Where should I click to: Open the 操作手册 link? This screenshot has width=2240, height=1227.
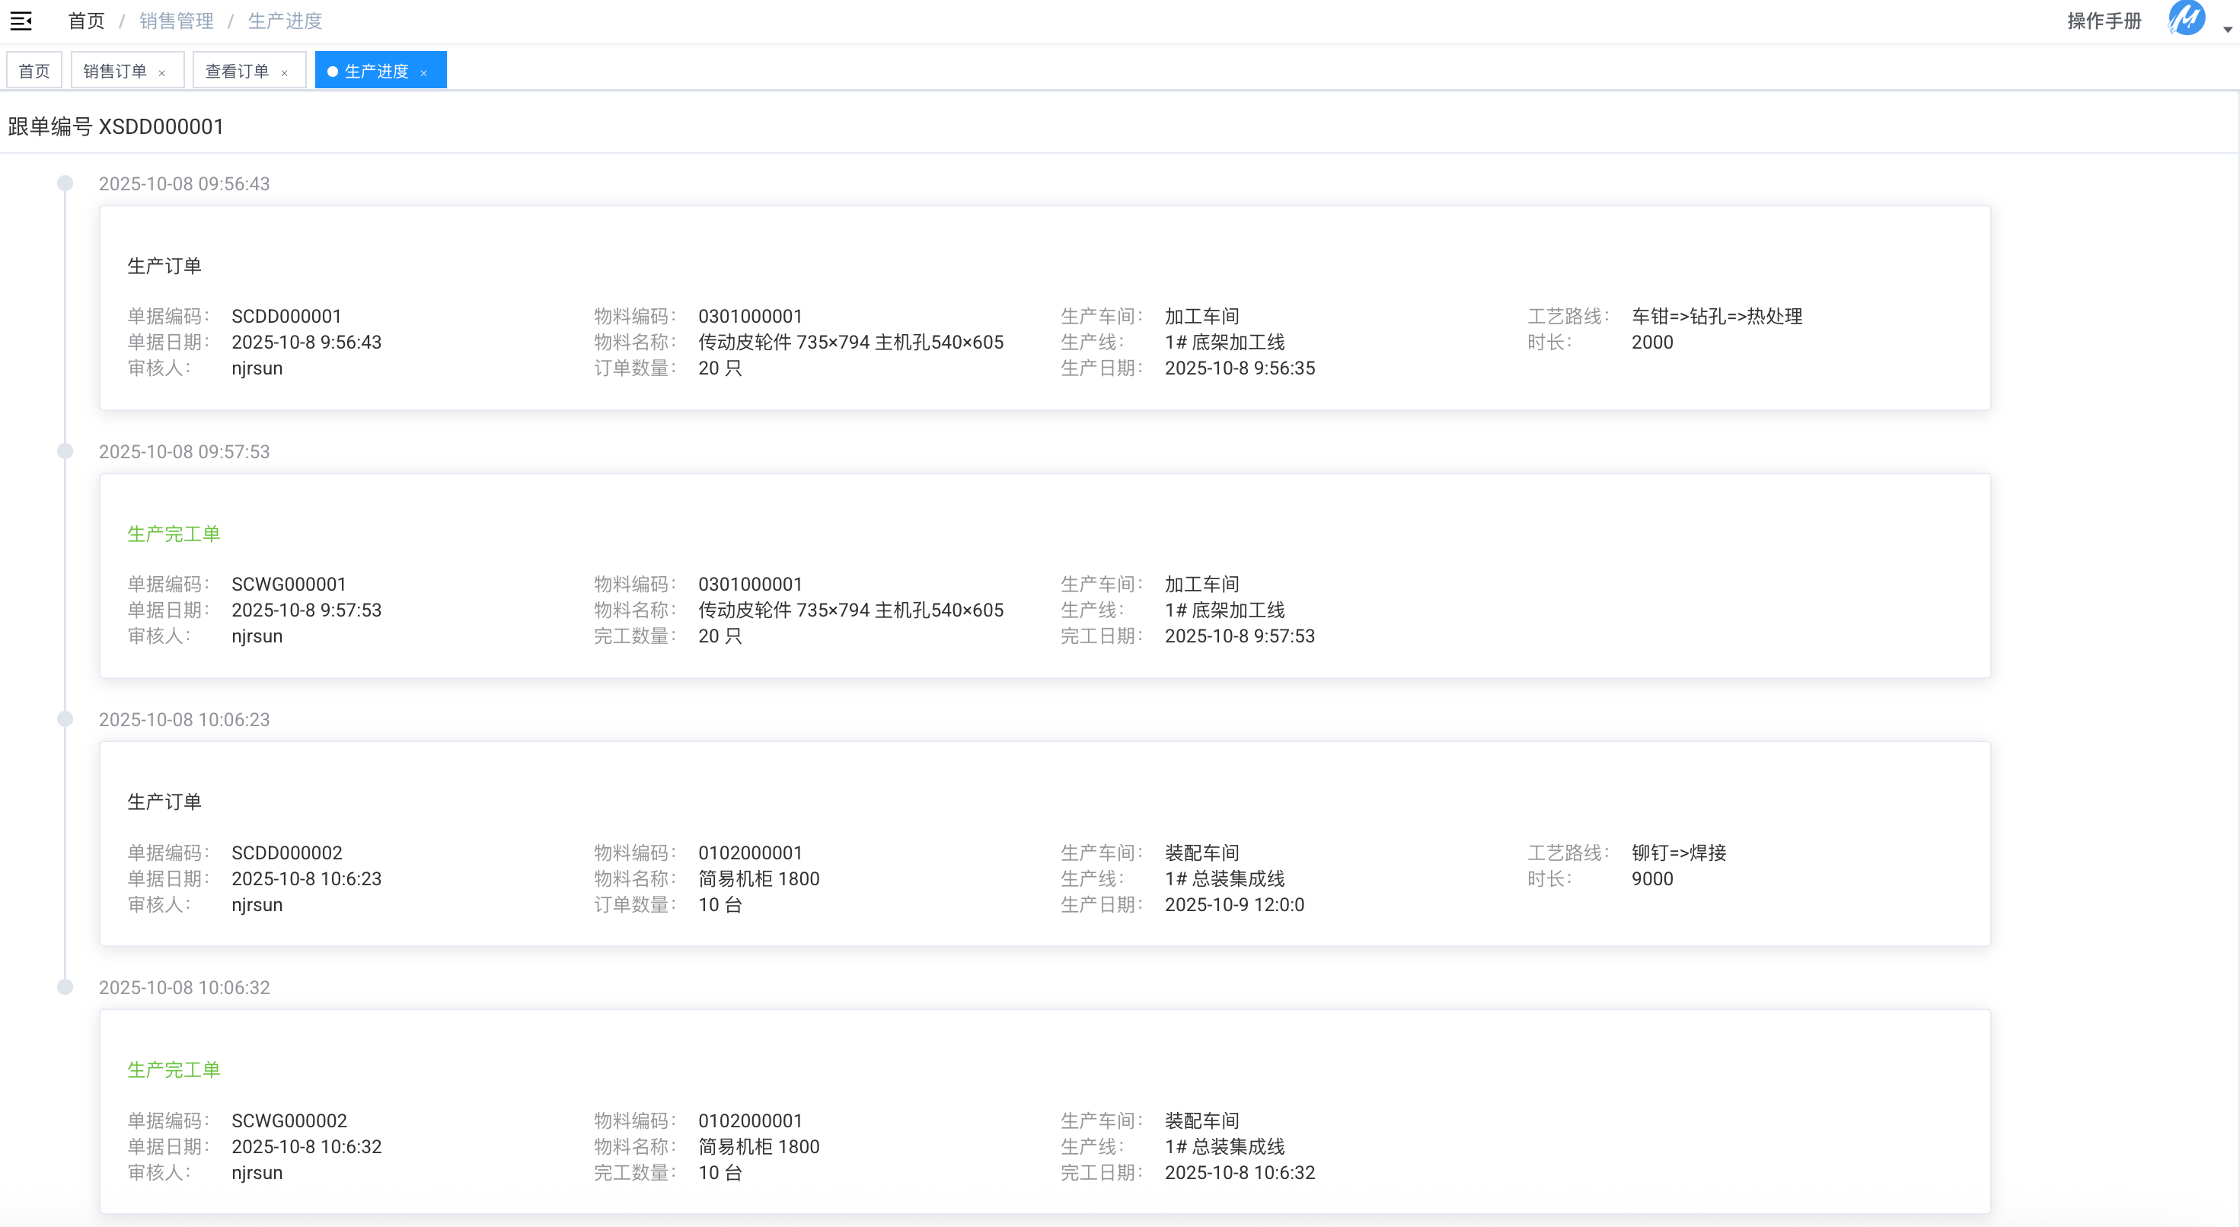(2104, 21)
